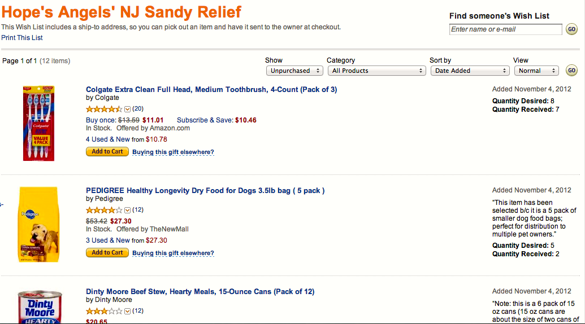This screenshot has width=585, height=324.
Task: Click the wish list name or e-mail field
Action: tap(506, 29)
